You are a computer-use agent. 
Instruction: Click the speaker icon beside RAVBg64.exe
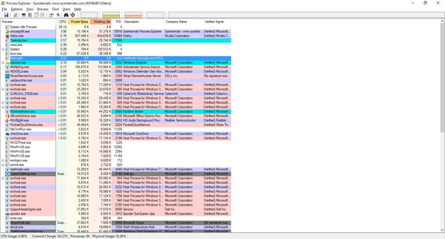click(x=7, y=120)
